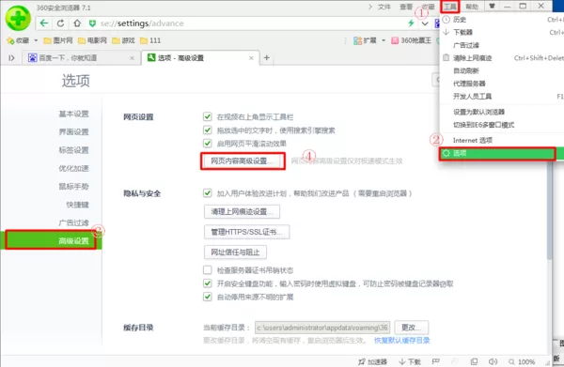Toggle 启用网页平滑滚动效果 checkbox
The image size is (564, 367).
pyautogui.click(x=207, y=144)
